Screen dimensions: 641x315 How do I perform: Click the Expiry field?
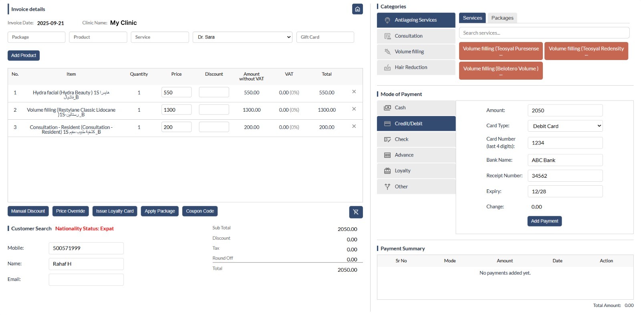tap(565, 191)
